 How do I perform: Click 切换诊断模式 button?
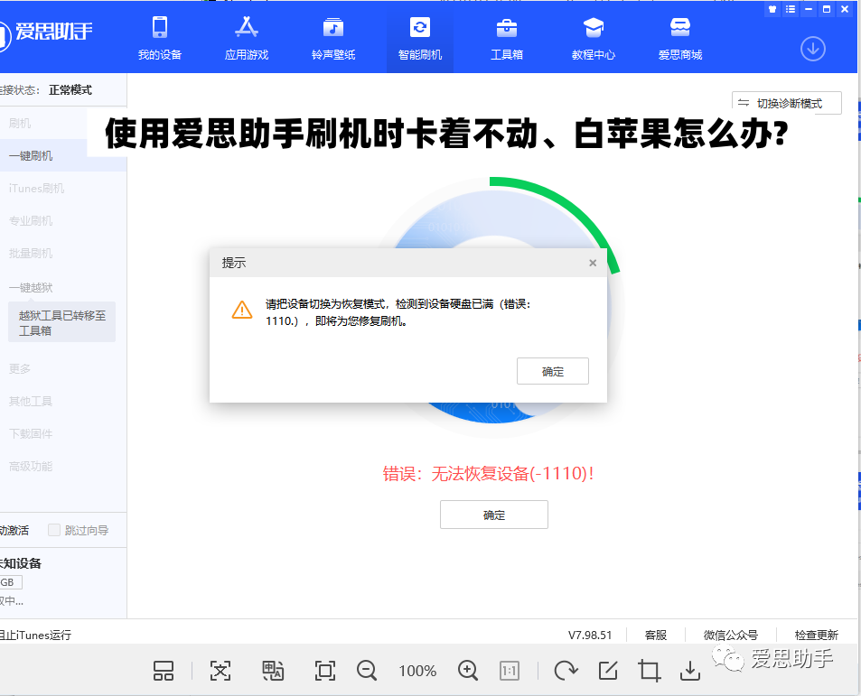pos(787,103)
